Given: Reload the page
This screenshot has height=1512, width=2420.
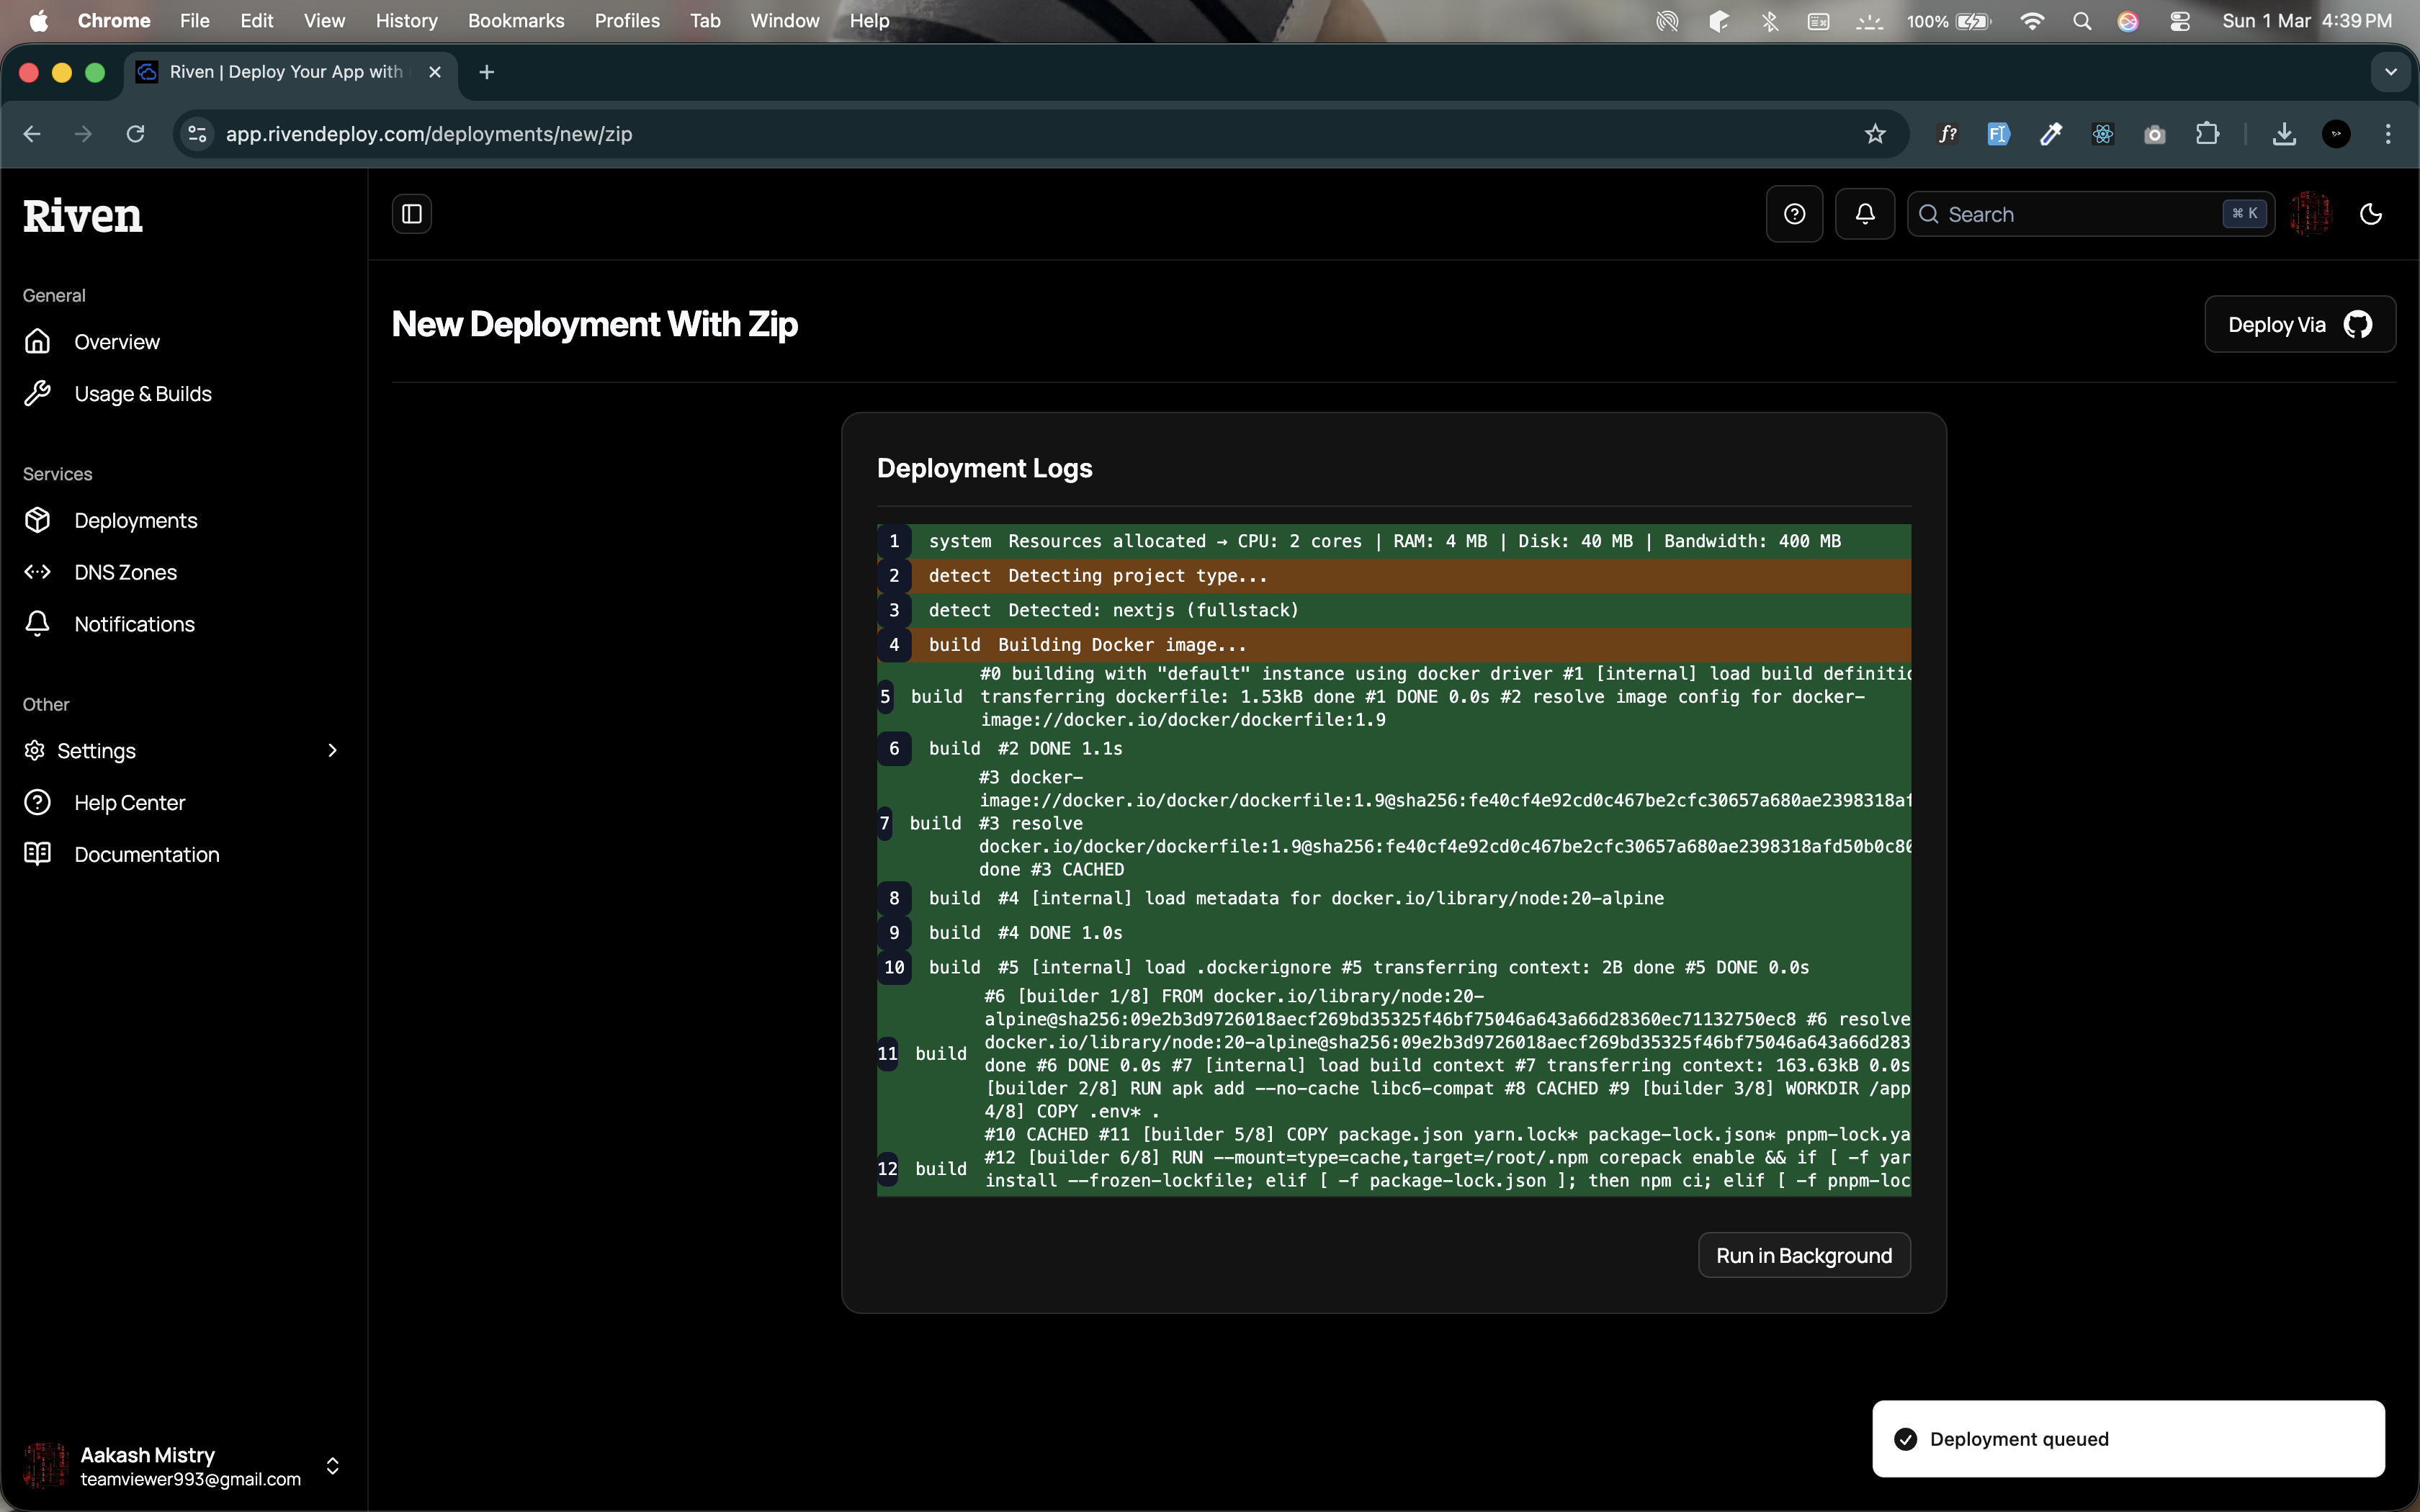Looking at the screenshot, I should click(136, 134).
